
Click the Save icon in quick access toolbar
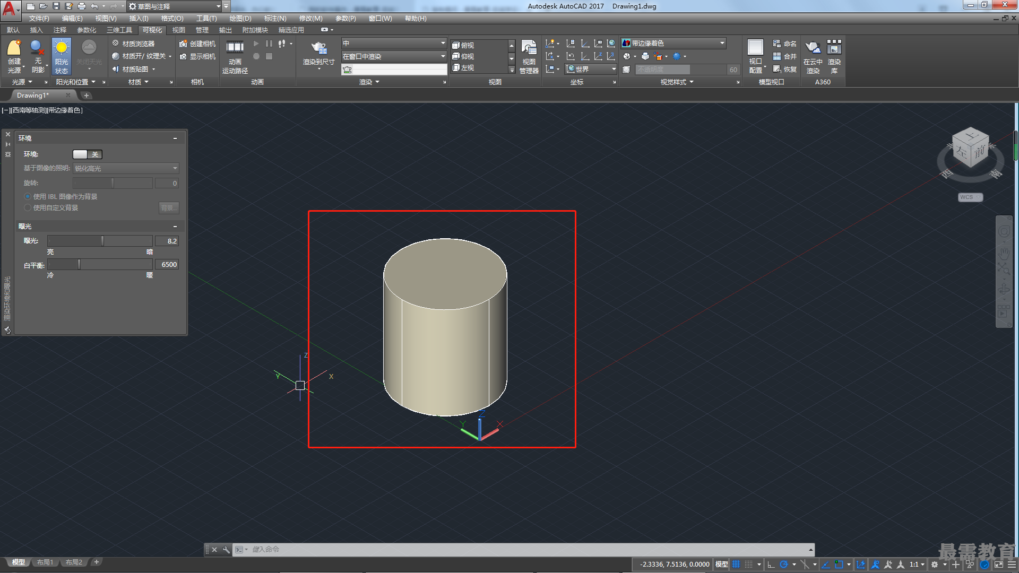click(x=56, y=6)
